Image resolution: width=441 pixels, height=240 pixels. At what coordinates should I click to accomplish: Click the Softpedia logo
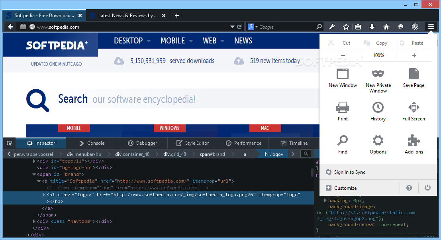[57, 45]
